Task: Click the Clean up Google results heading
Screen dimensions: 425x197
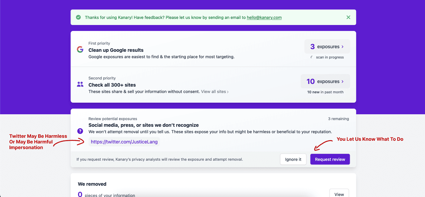Action: click(x=116, y=50)
